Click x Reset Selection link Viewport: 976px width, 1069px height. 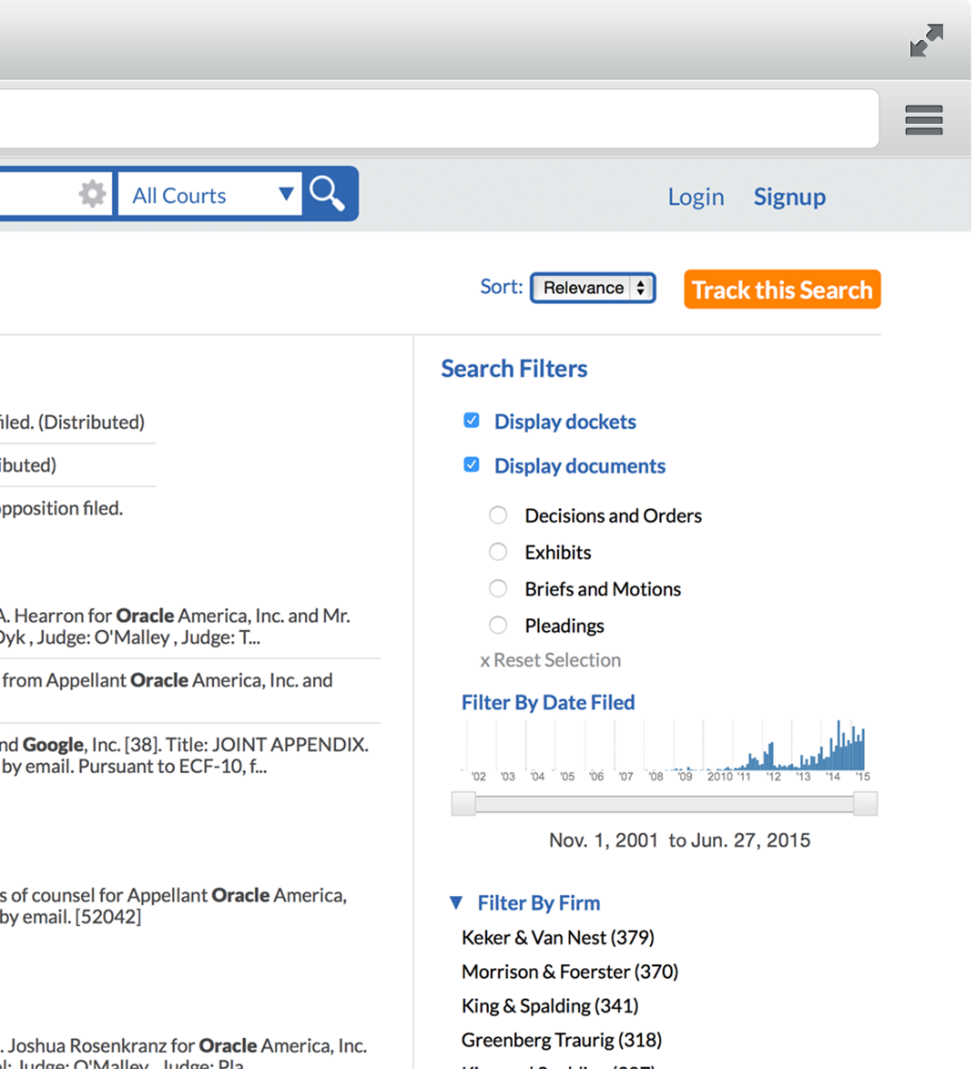tap(550, 660)
